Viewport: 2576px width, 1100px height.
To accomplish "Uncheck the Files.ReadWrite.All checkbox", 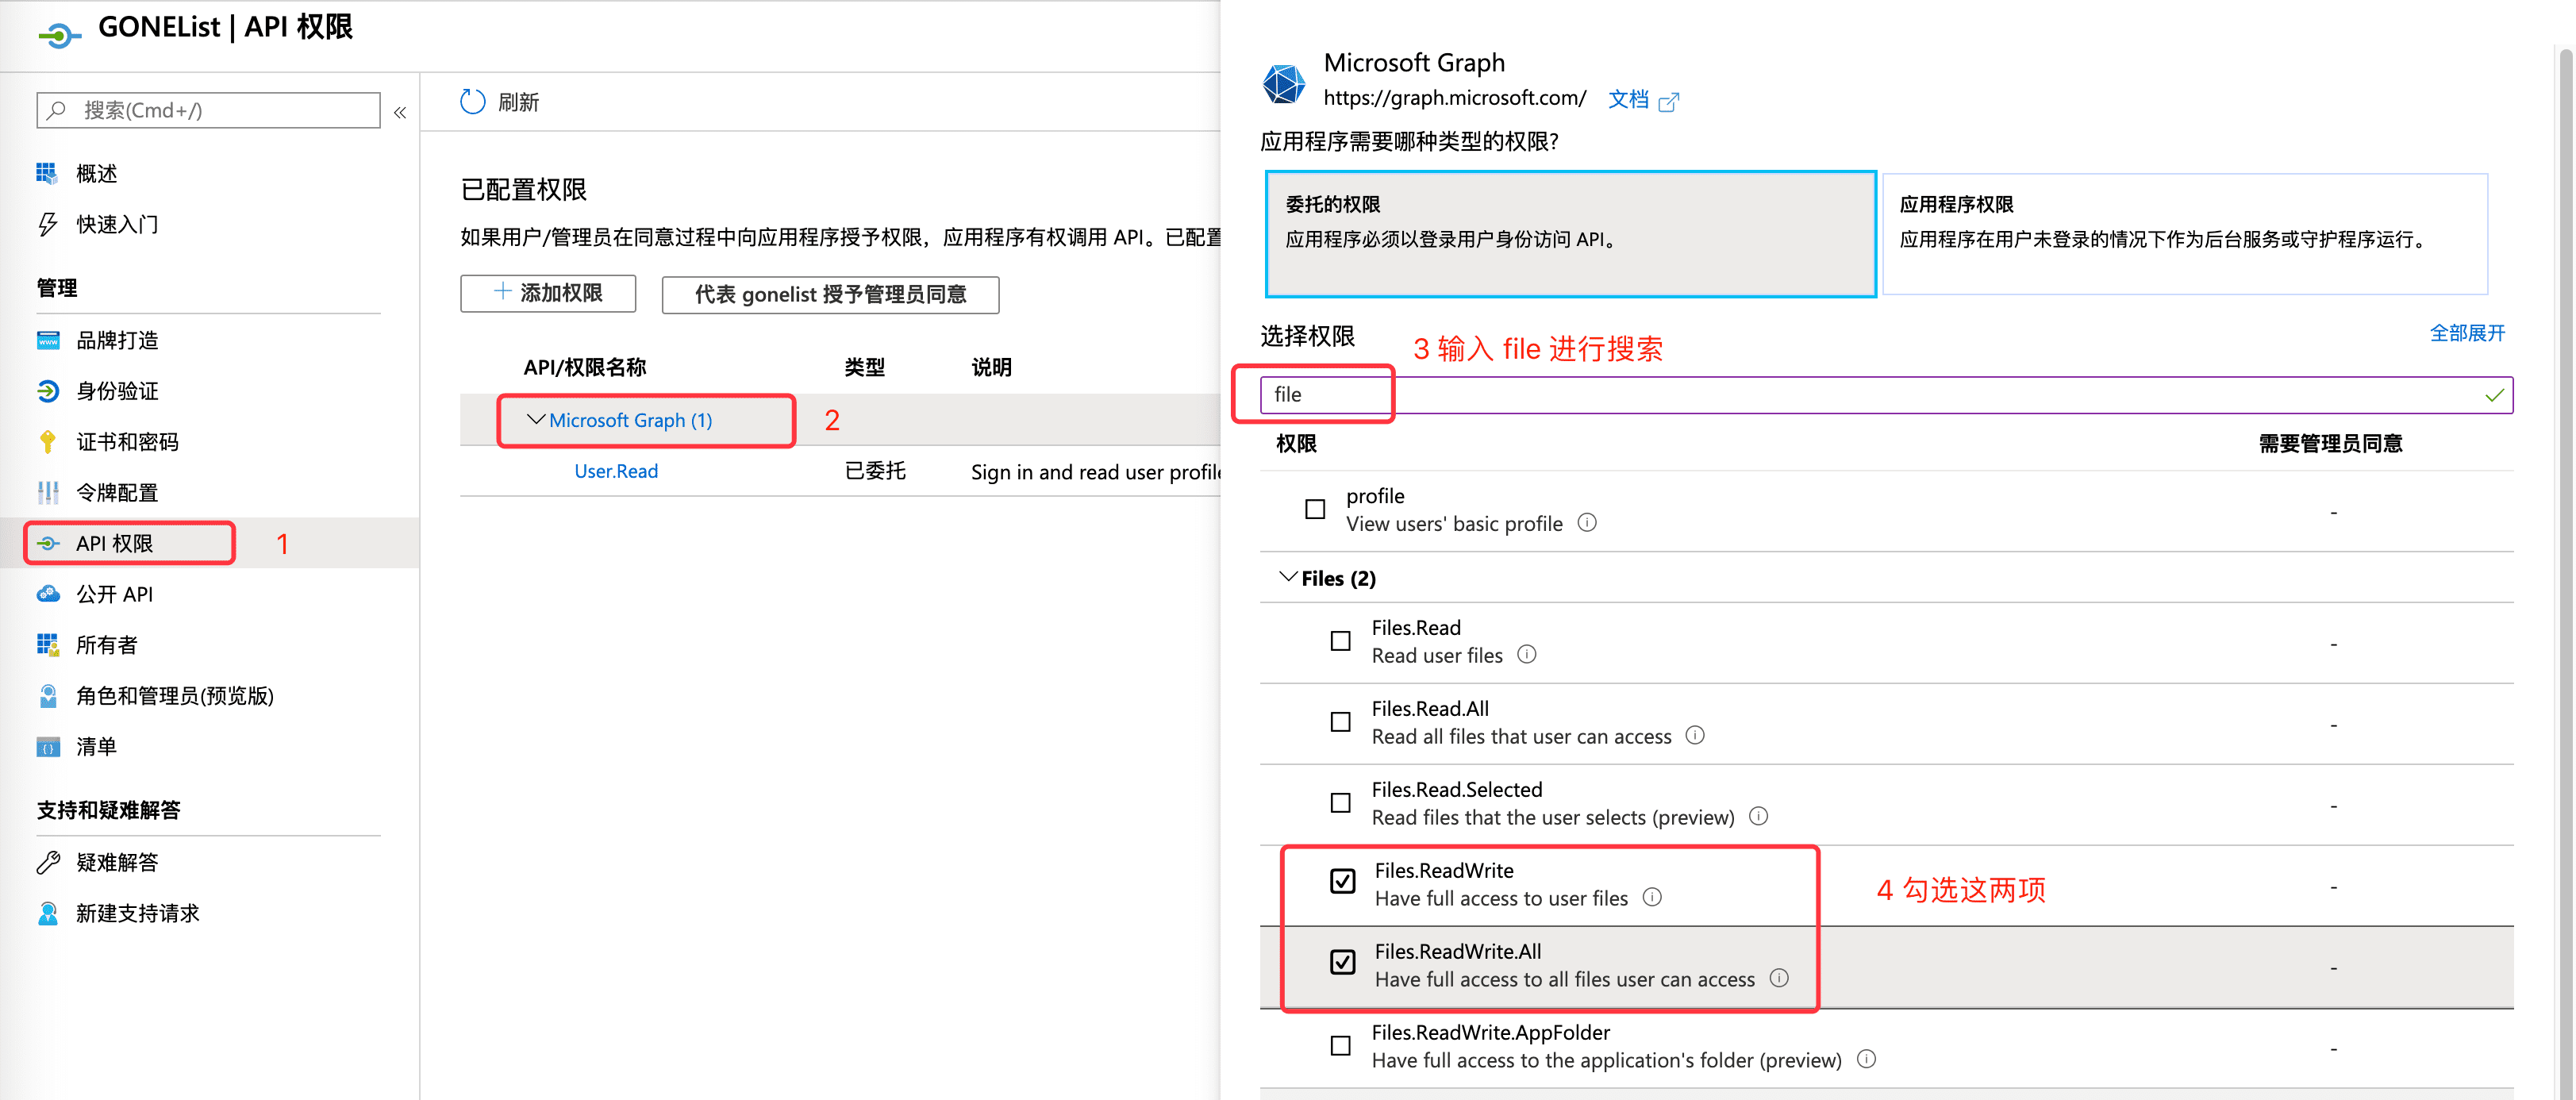I will (x=1343, y=962).
